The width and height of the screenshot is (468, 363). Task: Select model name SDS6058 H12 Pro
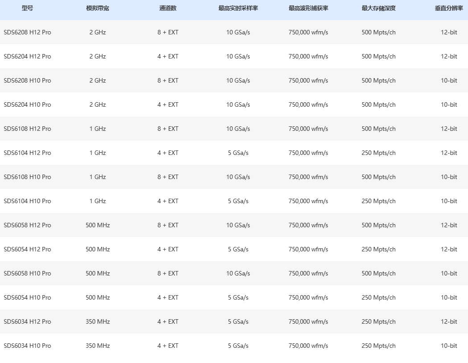coord(28,225)
